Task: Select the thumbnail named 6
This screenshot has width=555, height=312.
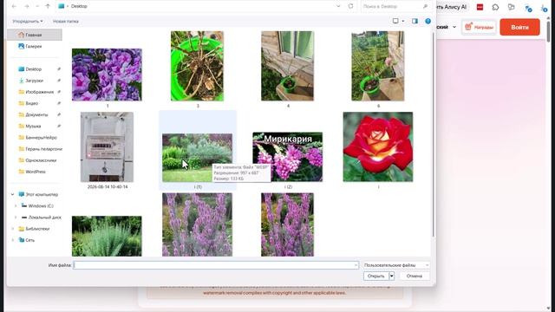Action: pos(378,66)
